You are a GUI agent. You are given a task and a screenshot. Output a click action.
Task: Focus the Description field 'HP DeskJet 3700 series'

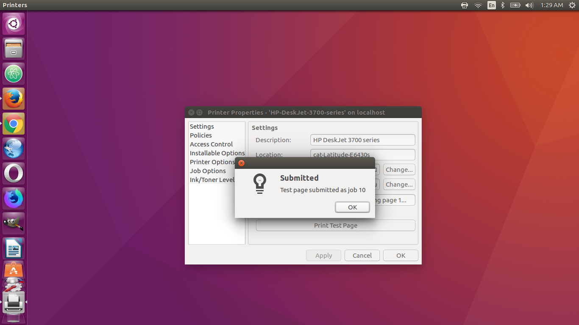pos(363,140)
